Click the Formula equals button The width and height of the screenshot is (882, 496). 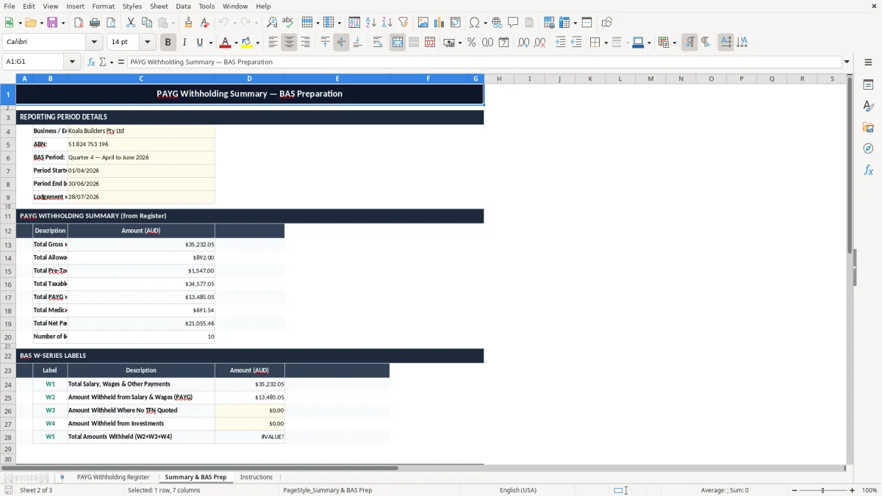point(121,62)
